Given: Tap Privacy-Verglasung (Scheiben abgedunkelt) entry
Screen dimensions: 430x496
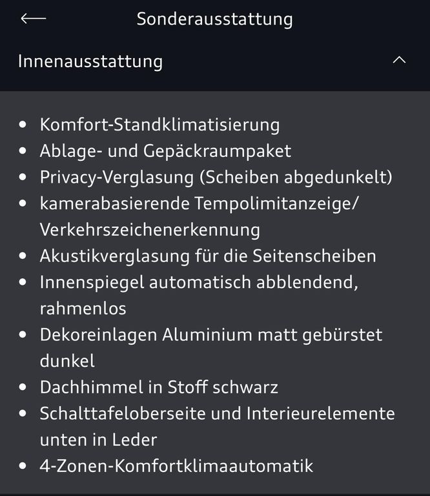Looking at the screenshot, I should [216, 178].
